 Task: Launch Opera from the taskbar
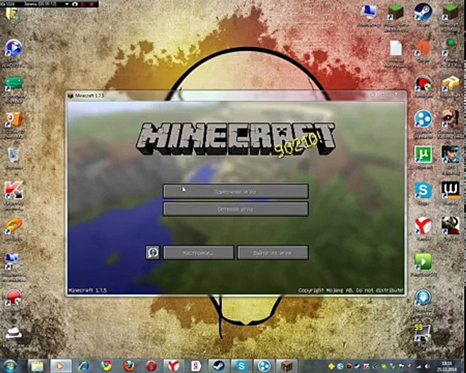click(x=151, y=366)
